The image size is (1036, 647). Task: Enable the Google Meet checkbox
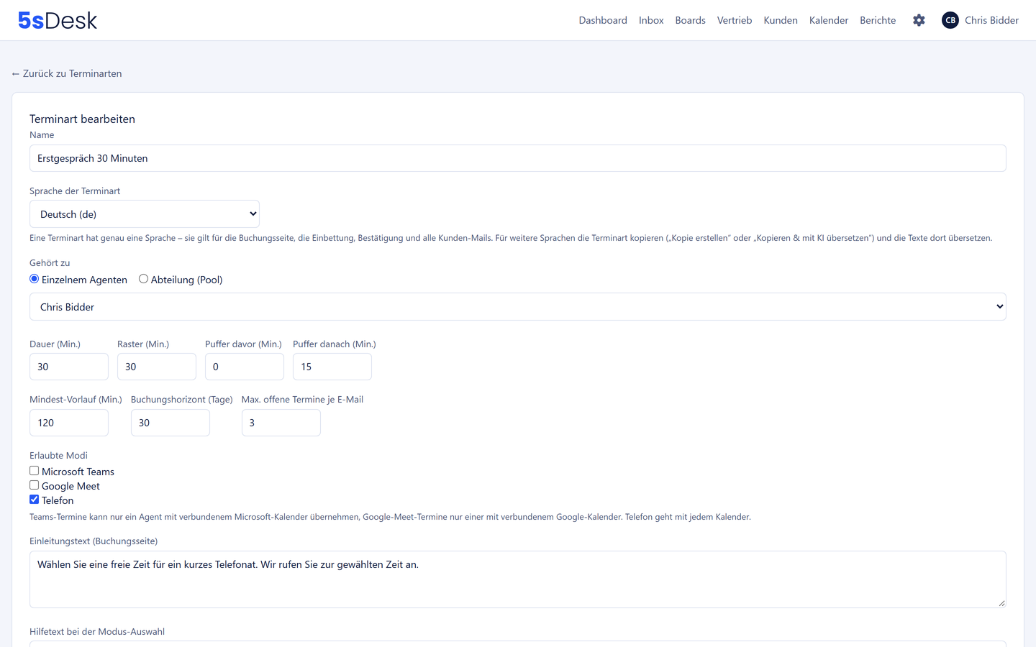click(34, 485)
